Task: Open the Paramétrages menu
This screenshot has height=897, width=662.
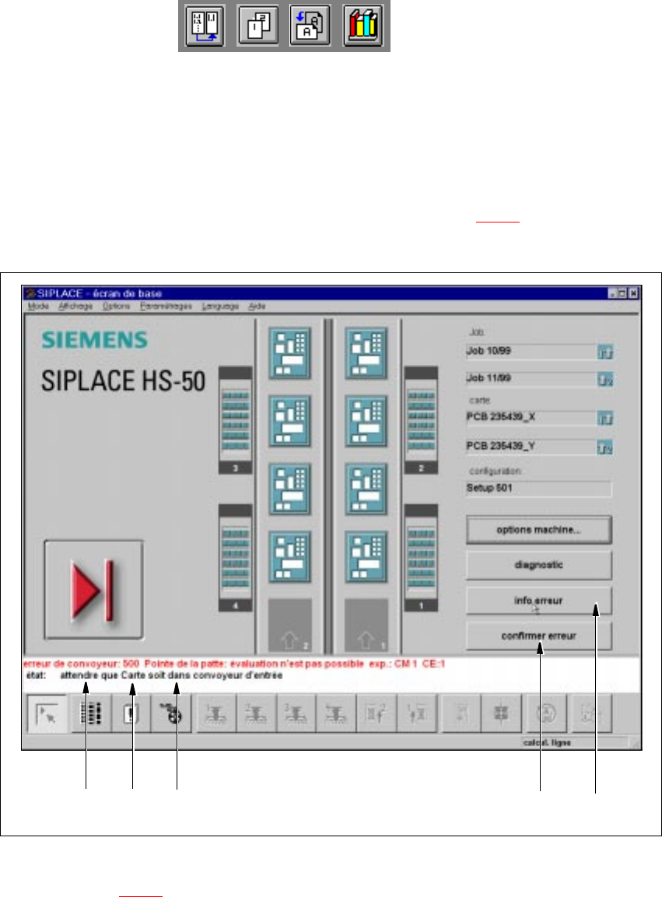Action: click(x=166, y=306)
